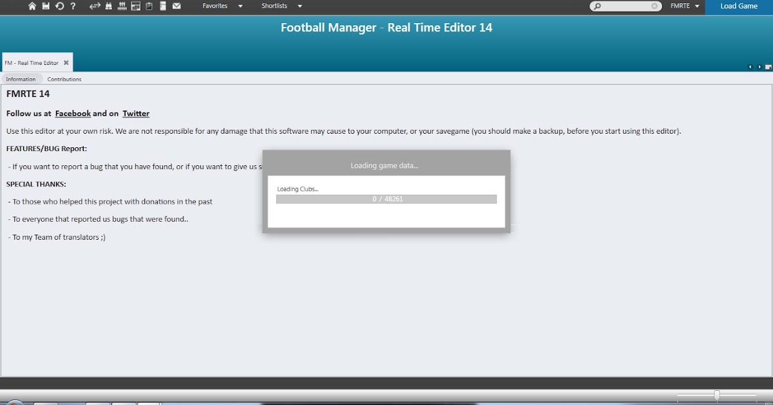Click the zoom slider handle at the bottom right
773x405 pixels.
pos(717,395)
